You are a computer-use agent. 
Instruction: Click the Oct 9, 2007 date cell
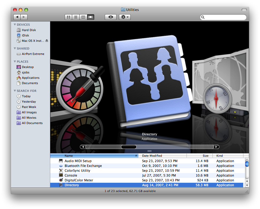(160, 166)
